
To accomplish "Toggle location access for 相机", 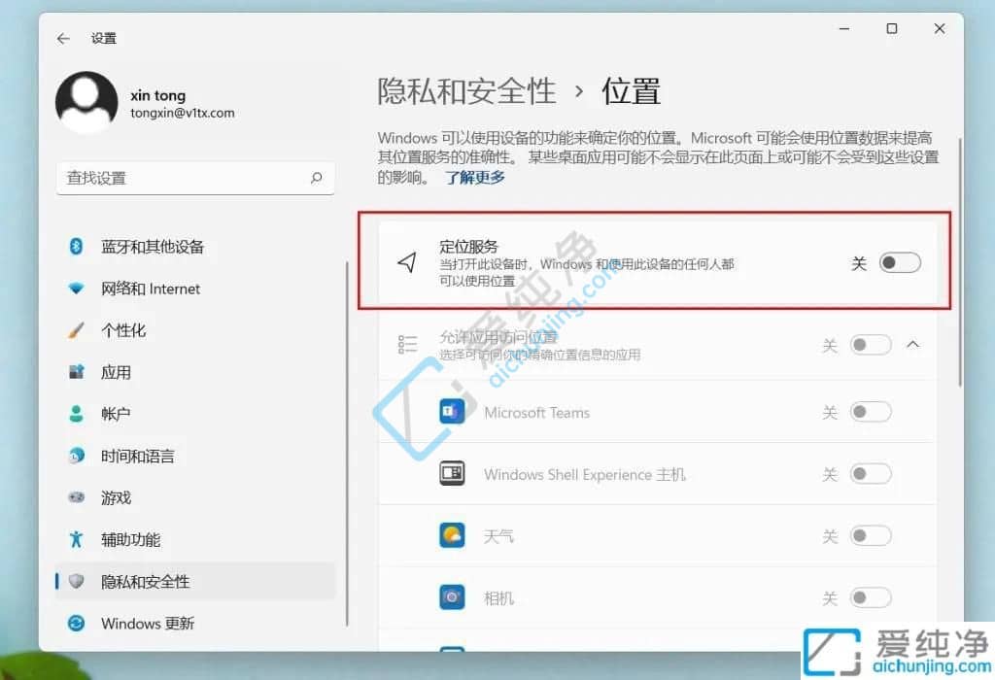I will point(871,597).
